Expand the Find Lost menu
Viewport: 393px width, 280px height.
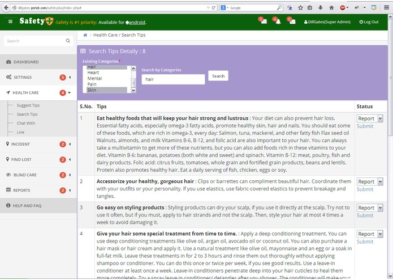point(38,159)
